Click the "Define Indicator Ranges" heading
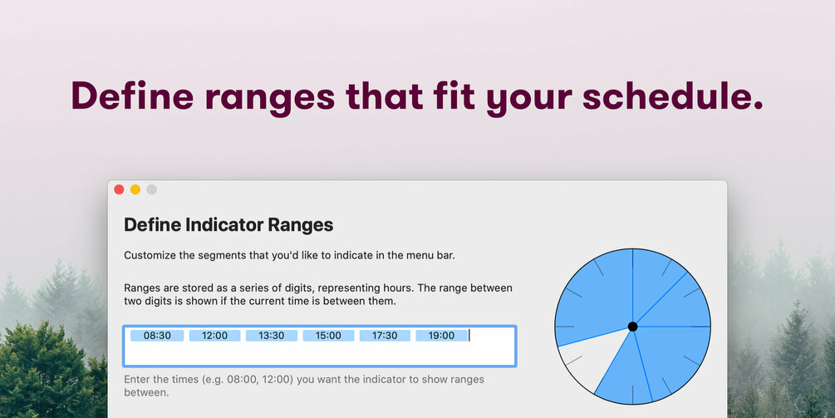Screen dimensions: 835x418 [x=228, y=224]
